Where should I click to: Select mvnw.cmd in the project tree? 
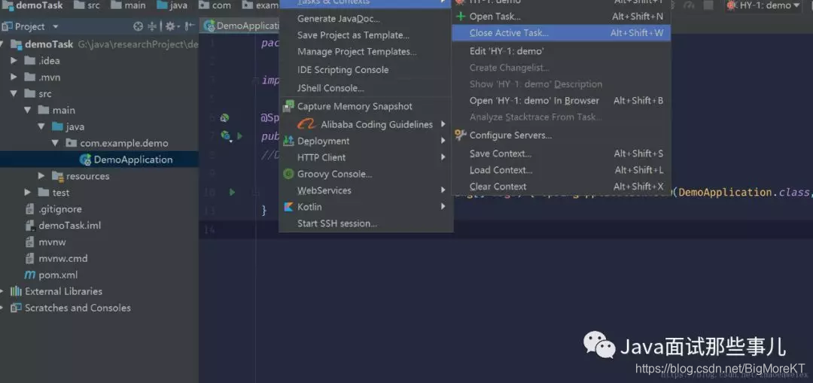[99, 259]
